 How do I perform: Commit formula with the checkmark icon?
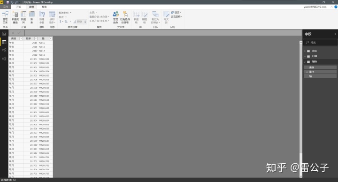point(19,33)
